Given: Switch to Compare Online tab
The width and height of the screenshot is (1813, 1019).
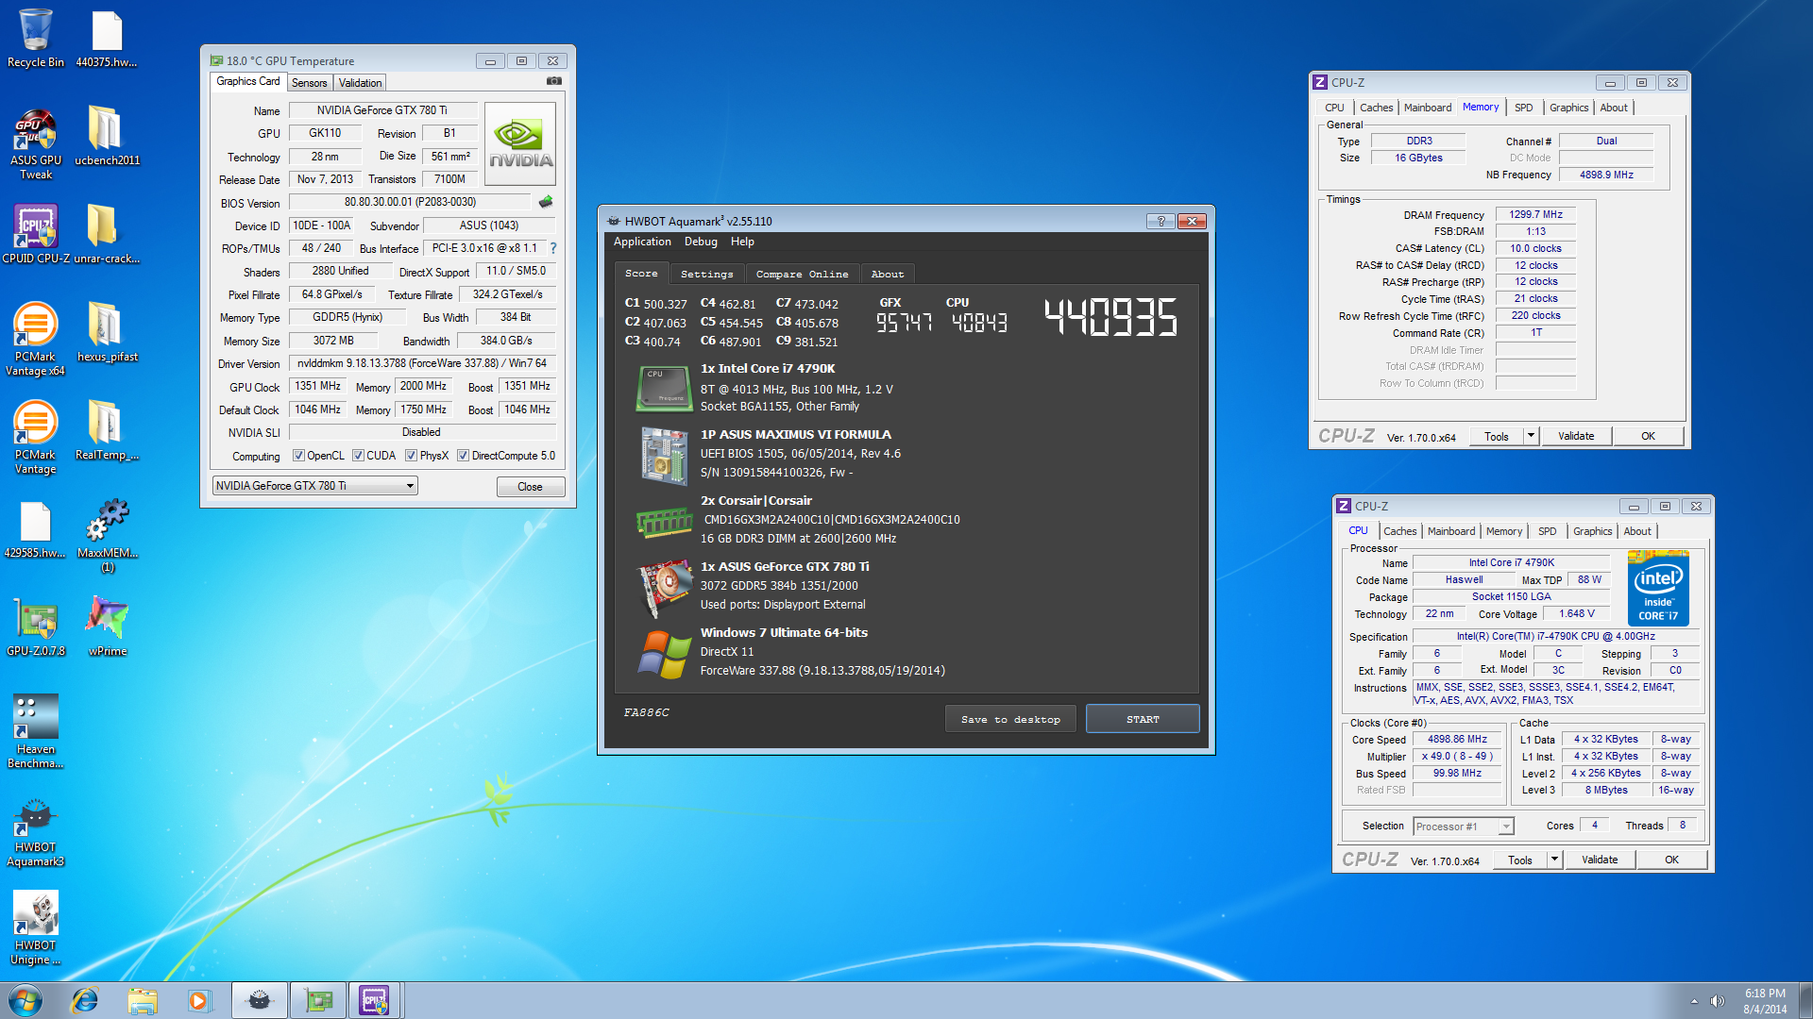Looking at the screenshot, I should (x=802, y=274).
